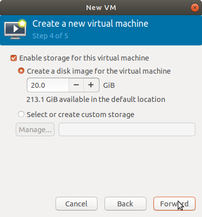Click into the 20.0 disk size field
Viewport: 202px width, 217px height.
pyautogui.click(x=48, y=85)
